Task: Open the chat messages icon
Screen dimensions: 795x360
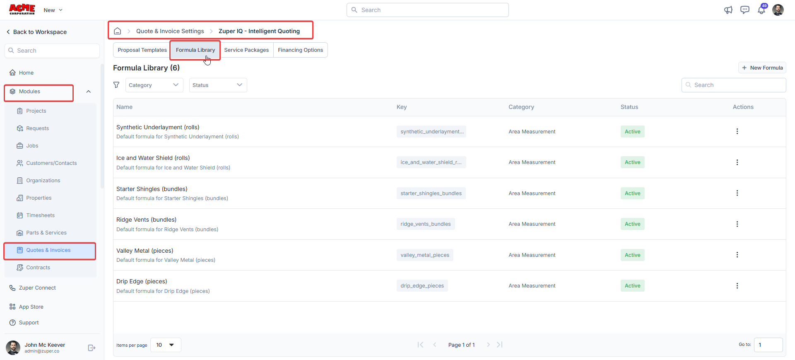Action: (745, 10)
